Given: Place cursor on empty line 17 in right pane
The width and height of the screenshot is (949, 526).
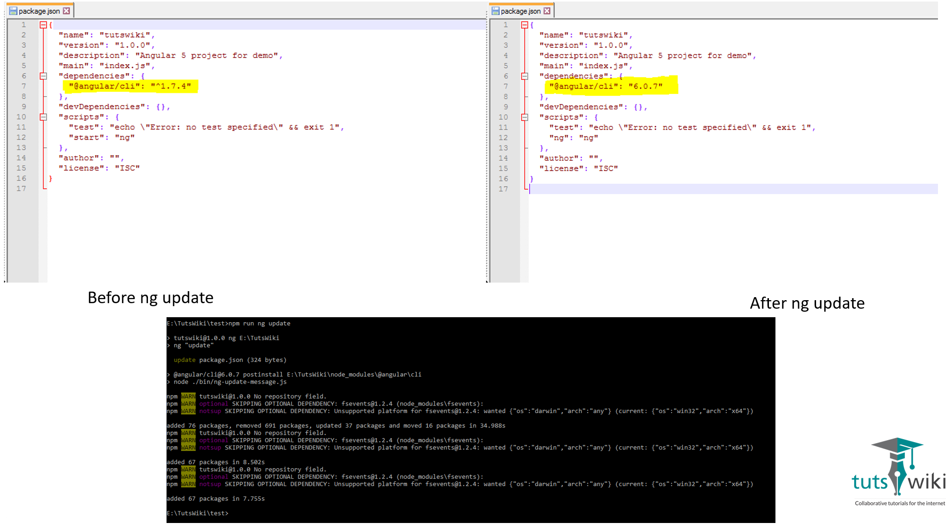Looking at the screenshot, I should click(x=733, y=189).
